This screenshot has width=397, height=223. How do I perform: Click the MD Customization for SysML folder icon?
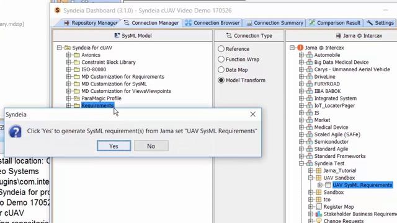(x=77, y=84)
